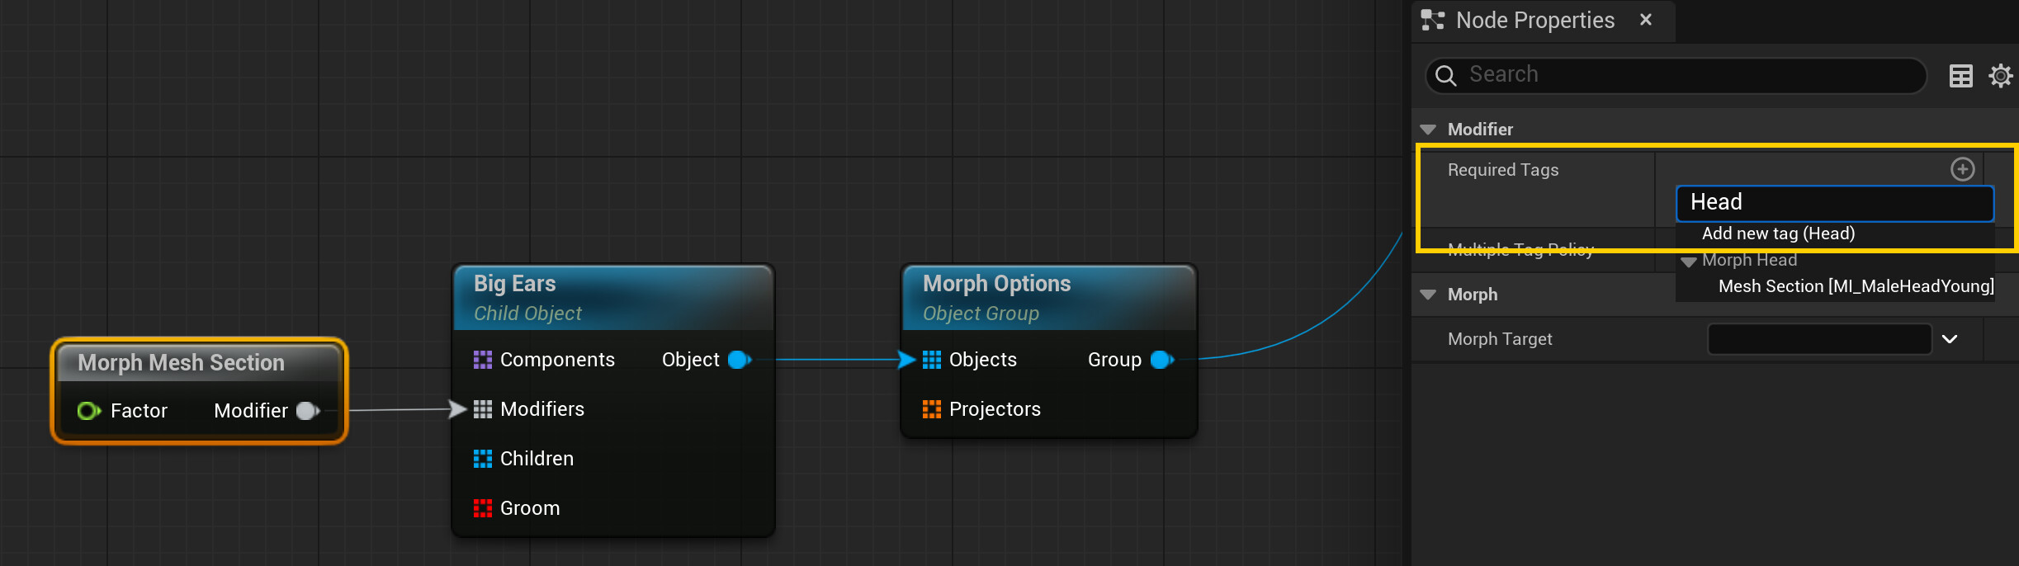The height and width of the screenshot is (566, 2019).
Task: Click the Search properties field
Action: [1676, 75]
